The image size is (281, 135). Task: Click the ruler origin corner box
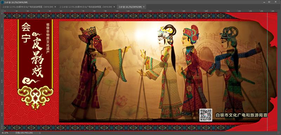pyautogui.click(x=2, y=11)
